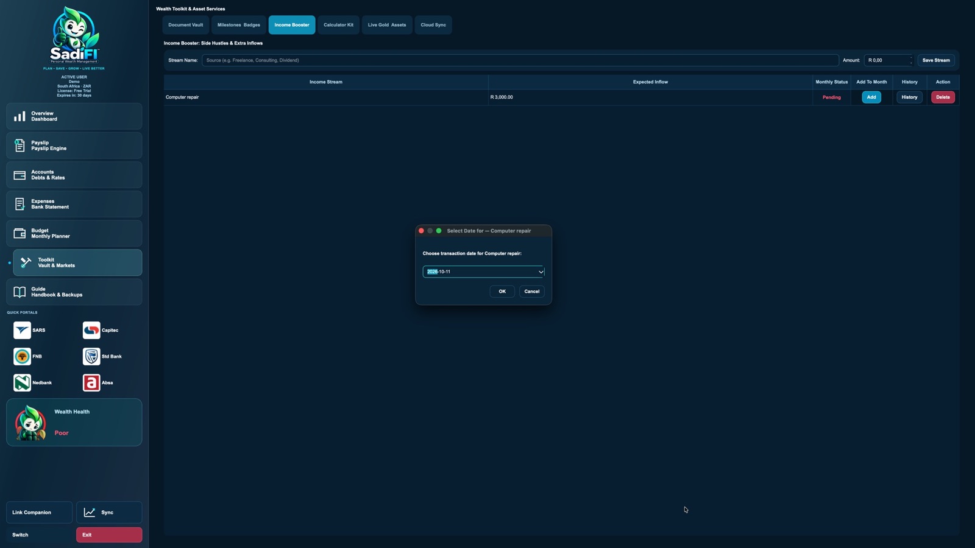This screenshot has height=548, width=975.
Task: Select the Budget wallet icon
Action: (19, 233)
